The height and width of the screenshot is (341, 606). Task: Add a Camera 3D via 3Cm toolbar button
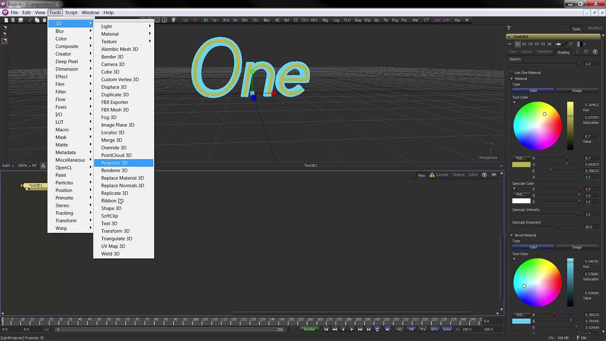coord(226,20)
